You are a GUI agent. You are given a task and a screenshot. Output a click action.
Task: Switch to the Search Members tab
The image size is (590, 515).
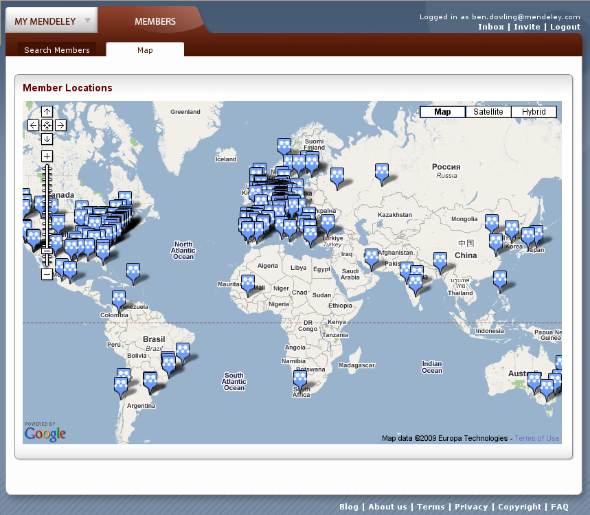coord(57,50)
